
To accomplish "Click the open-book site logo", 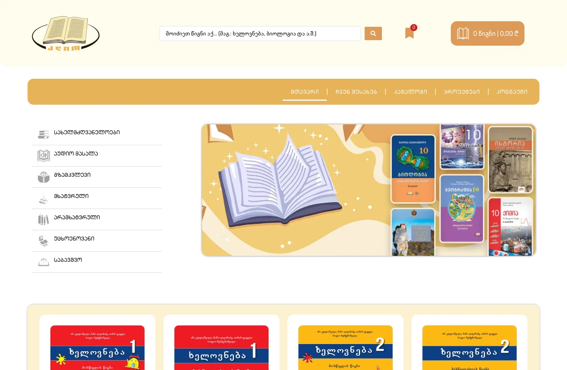I will click(66, 33).
